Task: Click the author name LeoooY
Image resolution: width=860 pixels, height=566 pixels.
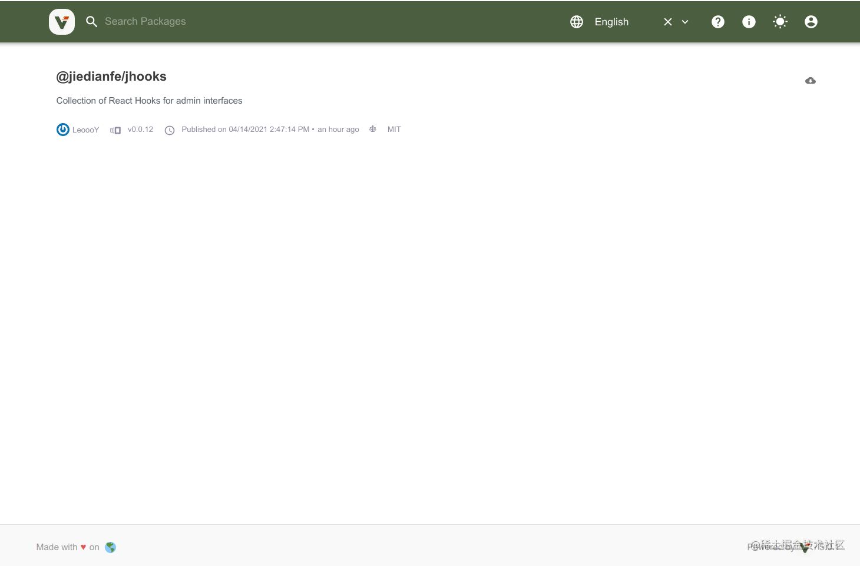Action: [x=85, y=130]
